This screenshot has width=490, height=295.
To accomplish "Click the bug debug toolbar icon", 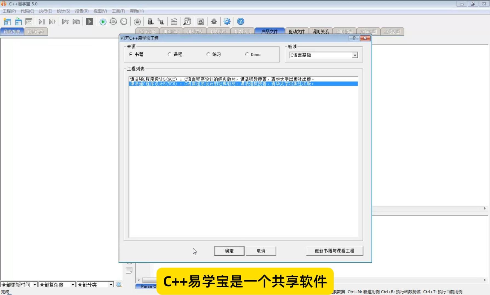I will tap(214, 22).
